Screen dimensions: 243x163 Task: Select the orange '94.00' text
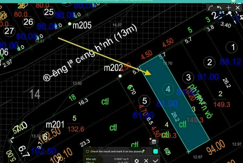click(x=215, y=147)
